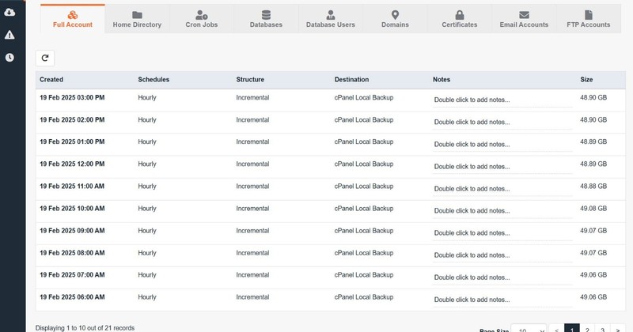Open the cloud download icon in sidebar

click(9, 13)
